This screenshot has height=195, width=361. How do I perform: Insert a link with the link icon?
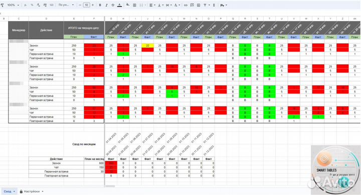click(186, 5)
